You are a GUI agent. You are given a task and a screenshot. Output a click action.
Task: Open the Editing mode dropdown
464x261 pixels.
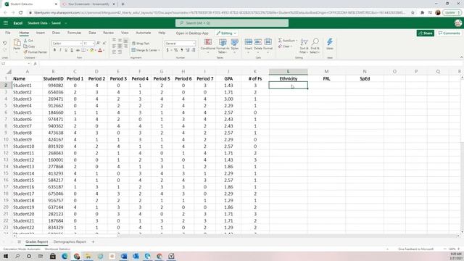tap(226, 33)
